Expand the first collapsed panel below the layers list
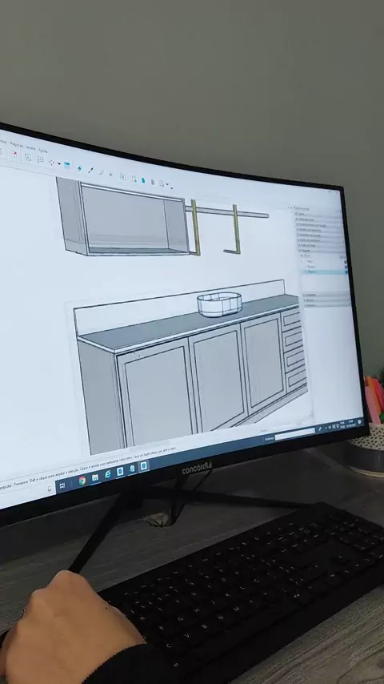 point(327,295)
